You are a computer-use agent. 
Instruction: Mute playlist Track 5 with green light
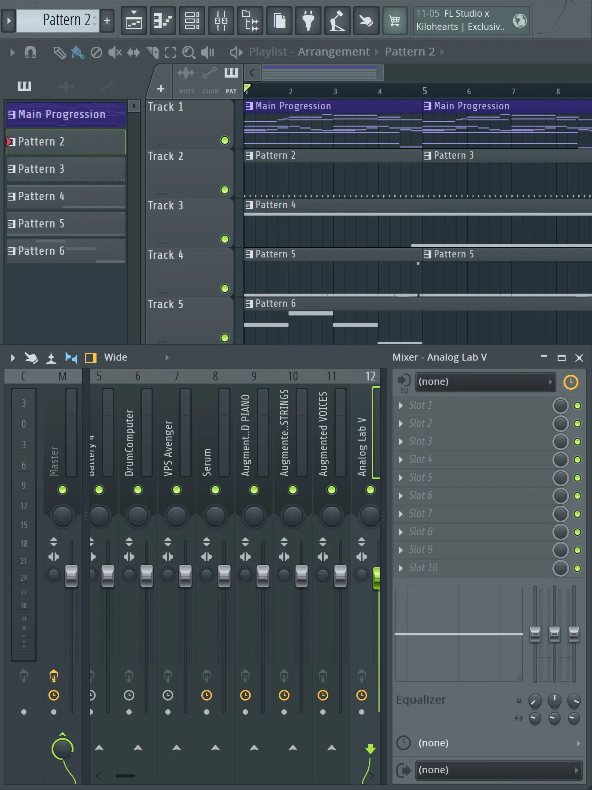(225, 338)
